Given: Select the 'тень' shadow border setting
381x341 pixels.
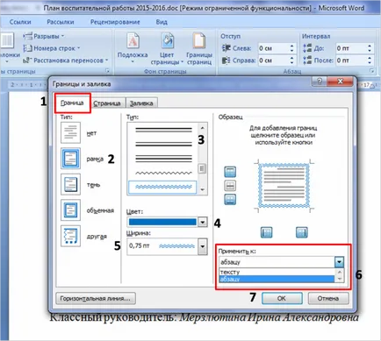Looking at the screenshot, I should click(70, 184).
